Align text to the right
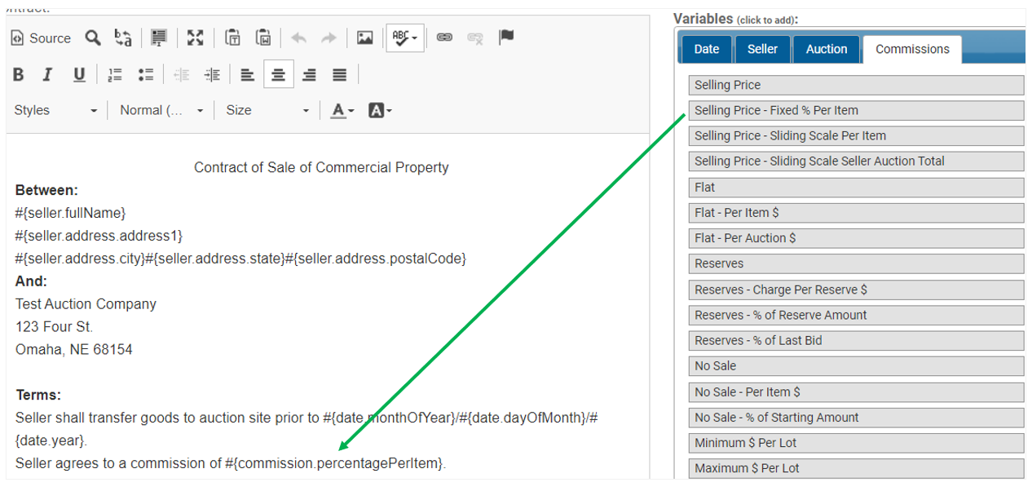Image resolution: width=1032 pixels, height=491 pixels. click(309, 75)
